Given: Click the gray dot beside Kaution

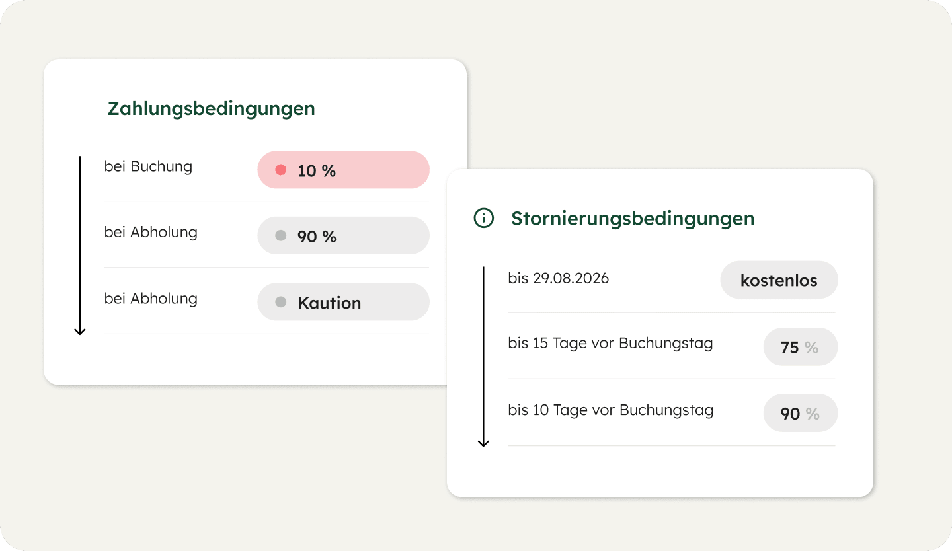Looking at the screenshot, I should [280, 302].
